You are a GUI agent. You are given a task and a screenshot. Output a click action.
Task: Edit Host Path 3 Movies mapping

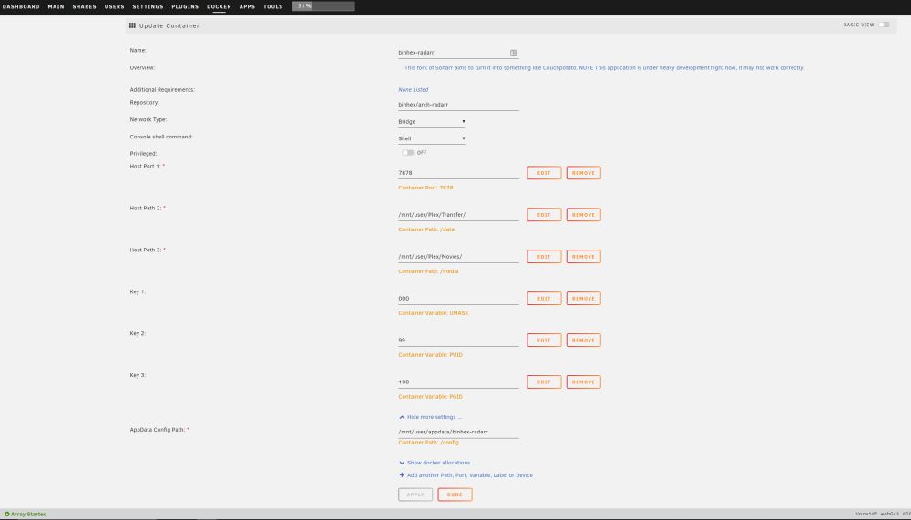tap(544, 257)
